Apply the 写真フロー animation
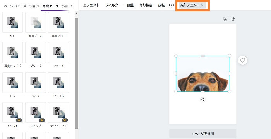The width and height of the screenshot is (271, 139). click(x=58, y=22)
